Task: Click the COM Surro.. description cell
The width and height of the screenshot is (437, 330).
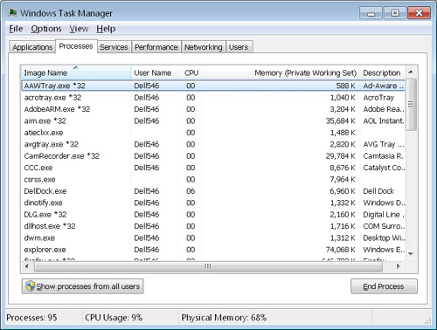Action: pos(384,226)
